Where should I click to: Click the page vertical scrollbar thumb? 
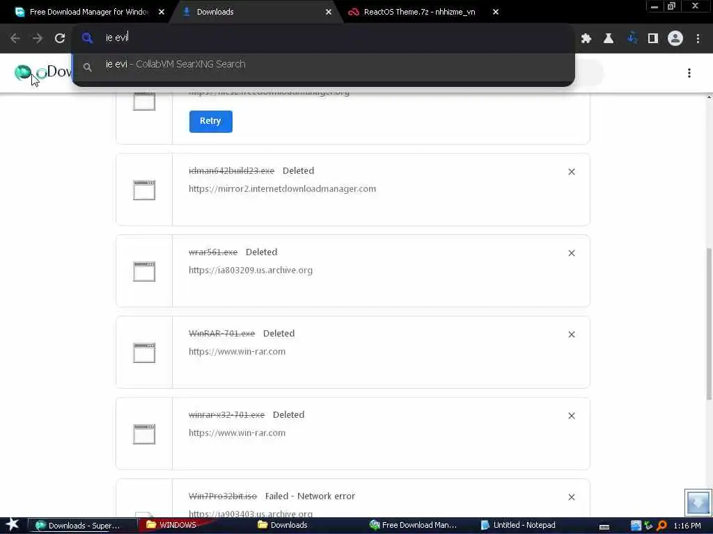709,323
